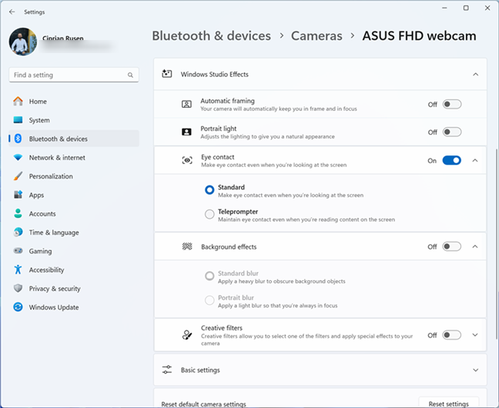
Task: Go to Bluetooth & devices breadcrumb
Action: [x=211, y=35]
